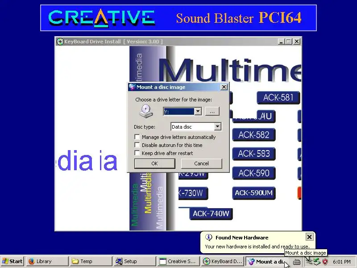Pick the ACK-590UM keyboard driver

253,193
